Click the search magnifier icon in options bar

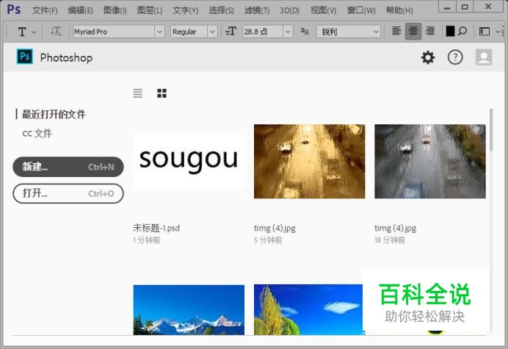click(x=462, y=31)
